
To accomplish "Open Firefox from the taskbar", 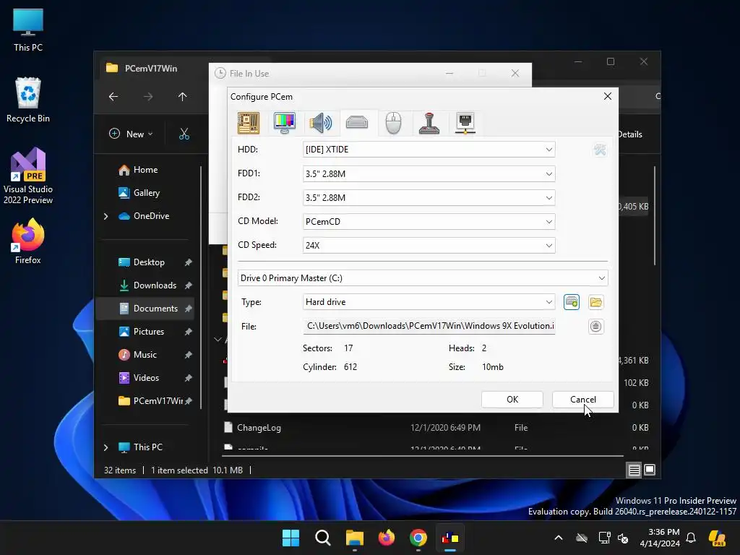I will coord(387,538).
